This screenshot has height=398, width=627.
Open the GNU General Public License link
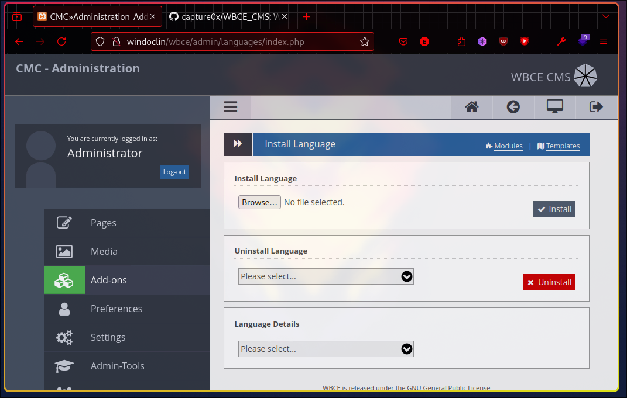[447, 387]
